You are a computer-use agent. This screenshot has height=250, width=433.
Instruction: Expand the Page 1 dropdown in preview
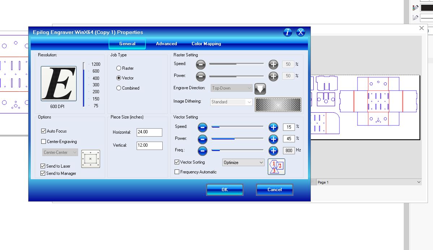click(x=419, y=182)
